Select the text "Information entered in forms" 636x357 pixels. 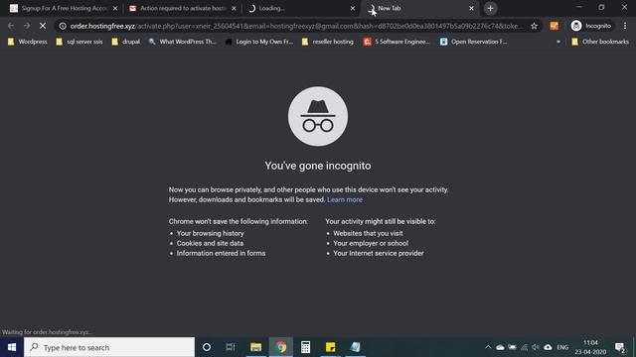[221, 254]
